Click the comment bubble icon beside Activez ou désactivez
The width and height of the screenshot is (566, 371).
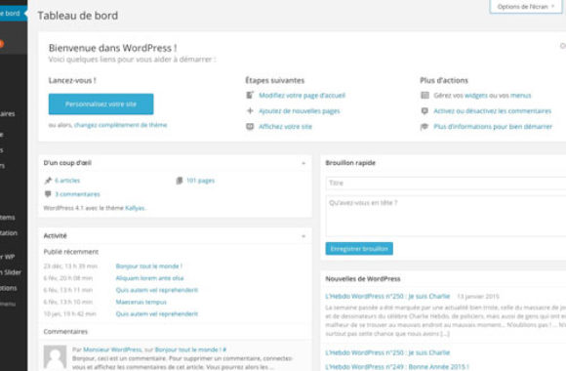pos(424,111)
